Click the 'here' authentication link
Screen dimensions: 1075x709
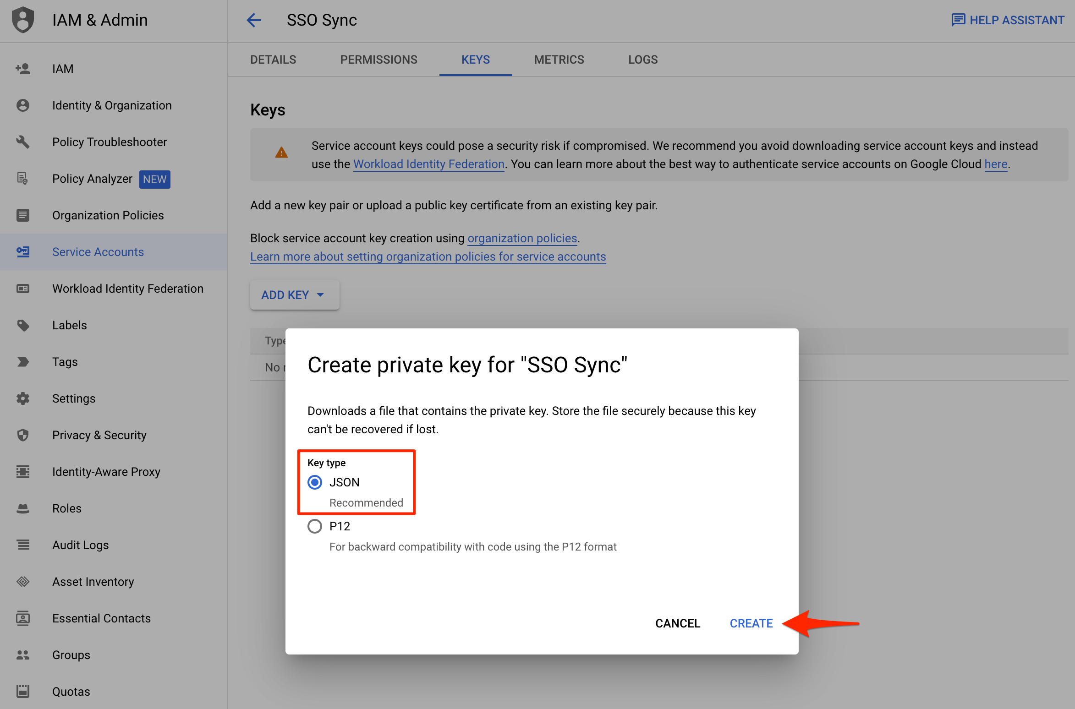click(x=996, y=164)
